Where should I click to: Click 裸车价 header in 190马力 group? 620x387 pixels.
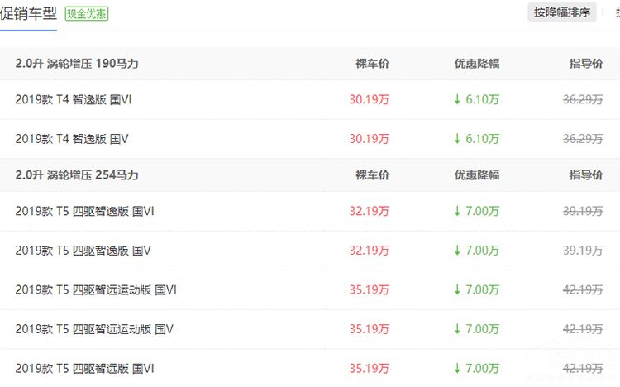click(x=373, y=64)
